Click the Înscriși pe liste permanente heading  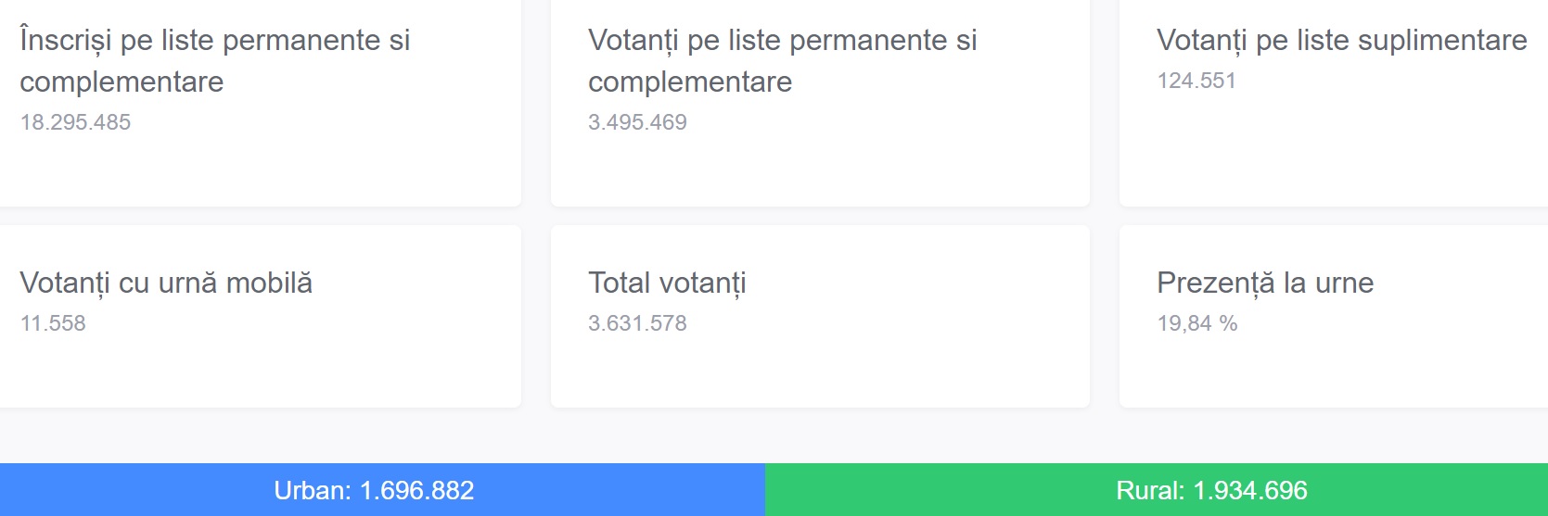(214, 60)
